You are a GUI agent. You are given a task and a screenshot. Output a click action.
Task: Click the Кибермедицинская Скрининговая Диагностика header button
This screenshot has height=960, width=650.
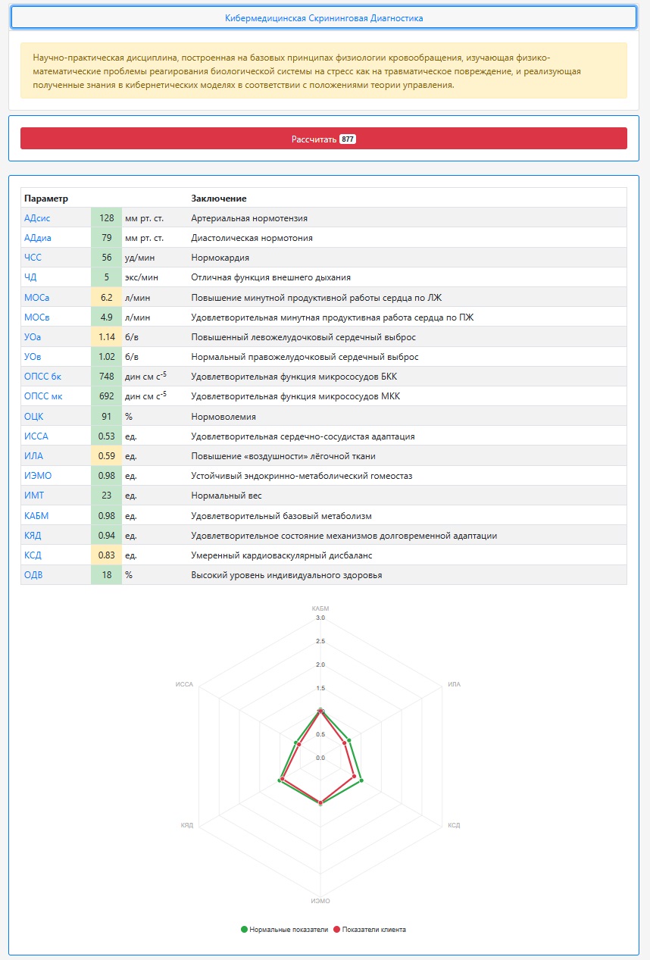(323, 17)
